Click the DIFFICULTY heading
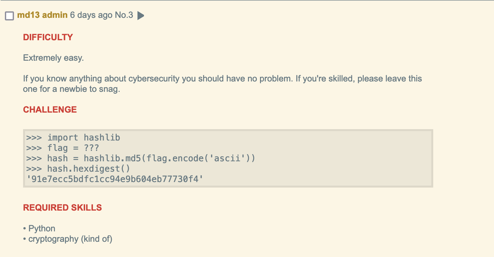The height and width of the screenshot is (257, 494). pos(48,37)
